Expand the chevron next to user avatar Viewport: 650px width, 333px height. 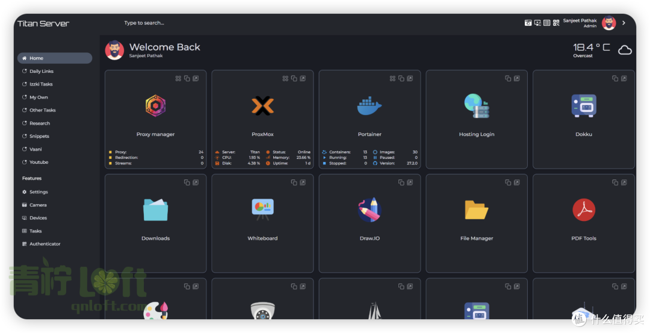click(x=624, y=23)
